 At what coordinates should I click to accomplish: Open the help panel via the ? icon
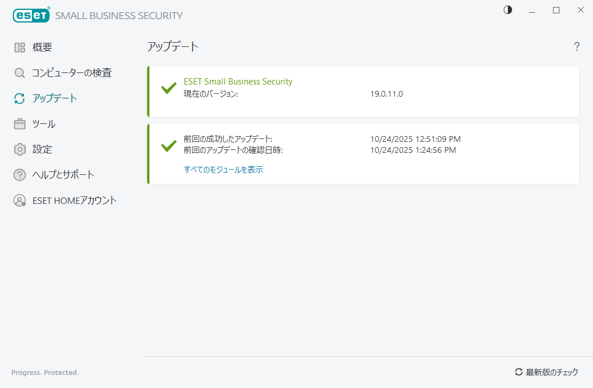coord(577,47)
